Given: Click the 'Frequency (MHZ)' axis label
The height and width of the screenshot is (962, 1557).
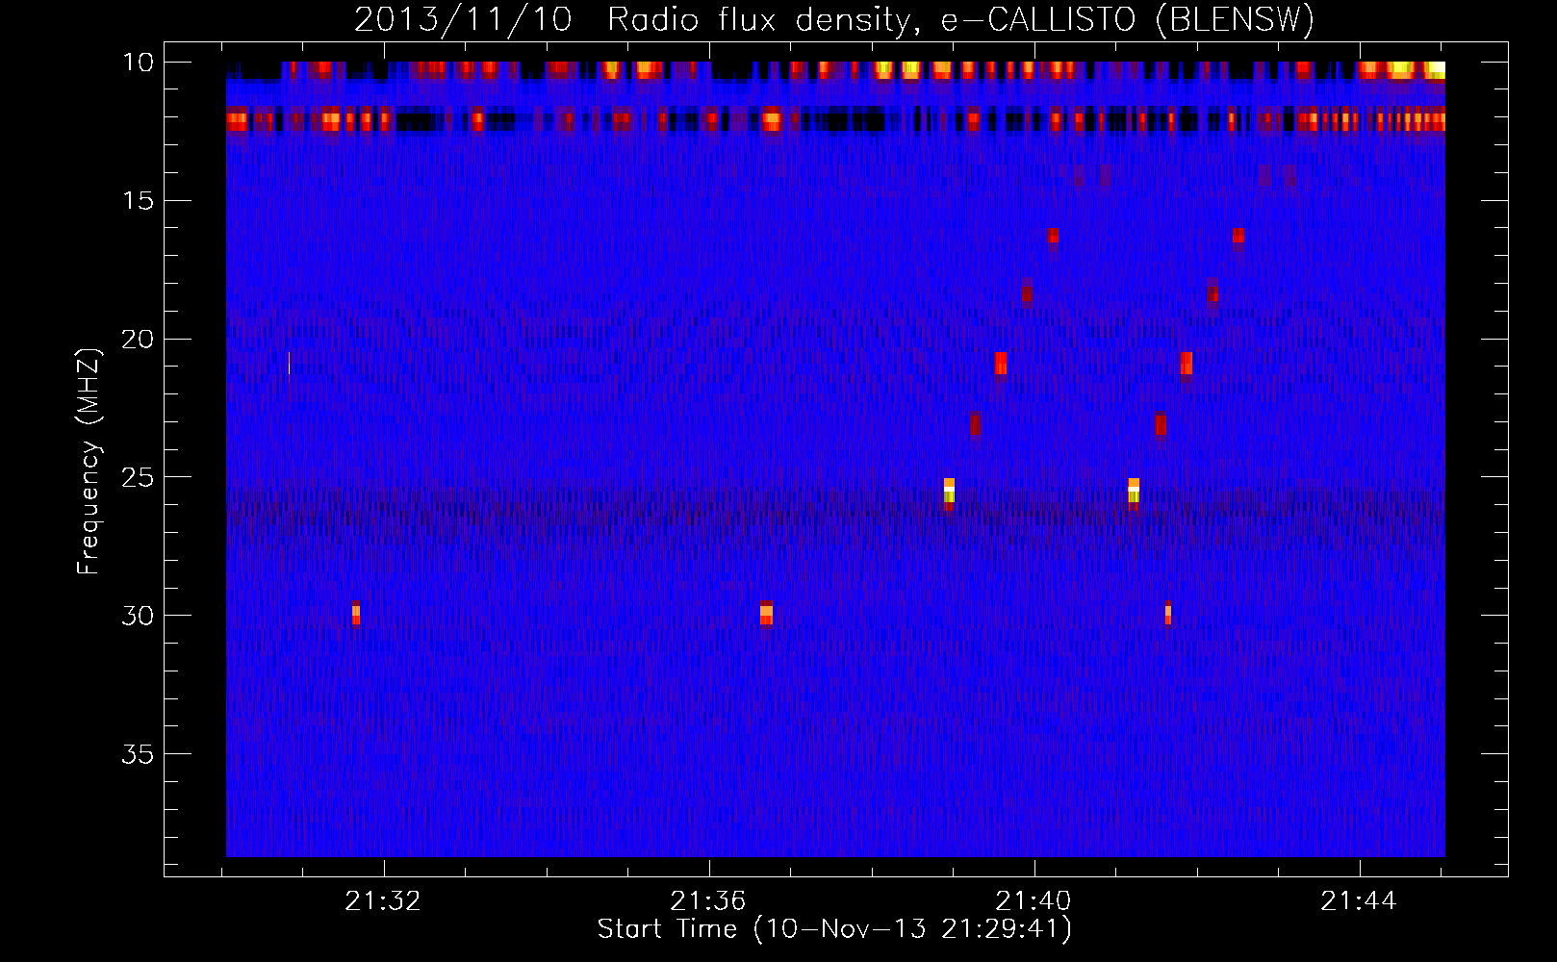Looking at the screenshot, I should click(x=89, y=462).
